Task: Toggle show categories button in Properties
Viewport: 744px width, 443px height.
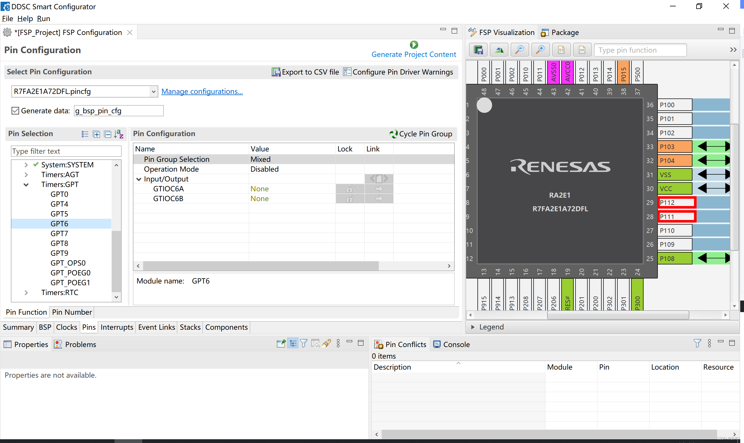Action: click(x=293, y=344)
